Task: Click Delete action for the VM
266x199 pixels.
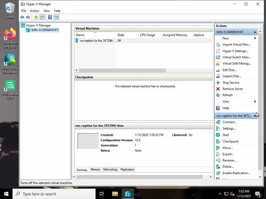Action: click(228, 167)
